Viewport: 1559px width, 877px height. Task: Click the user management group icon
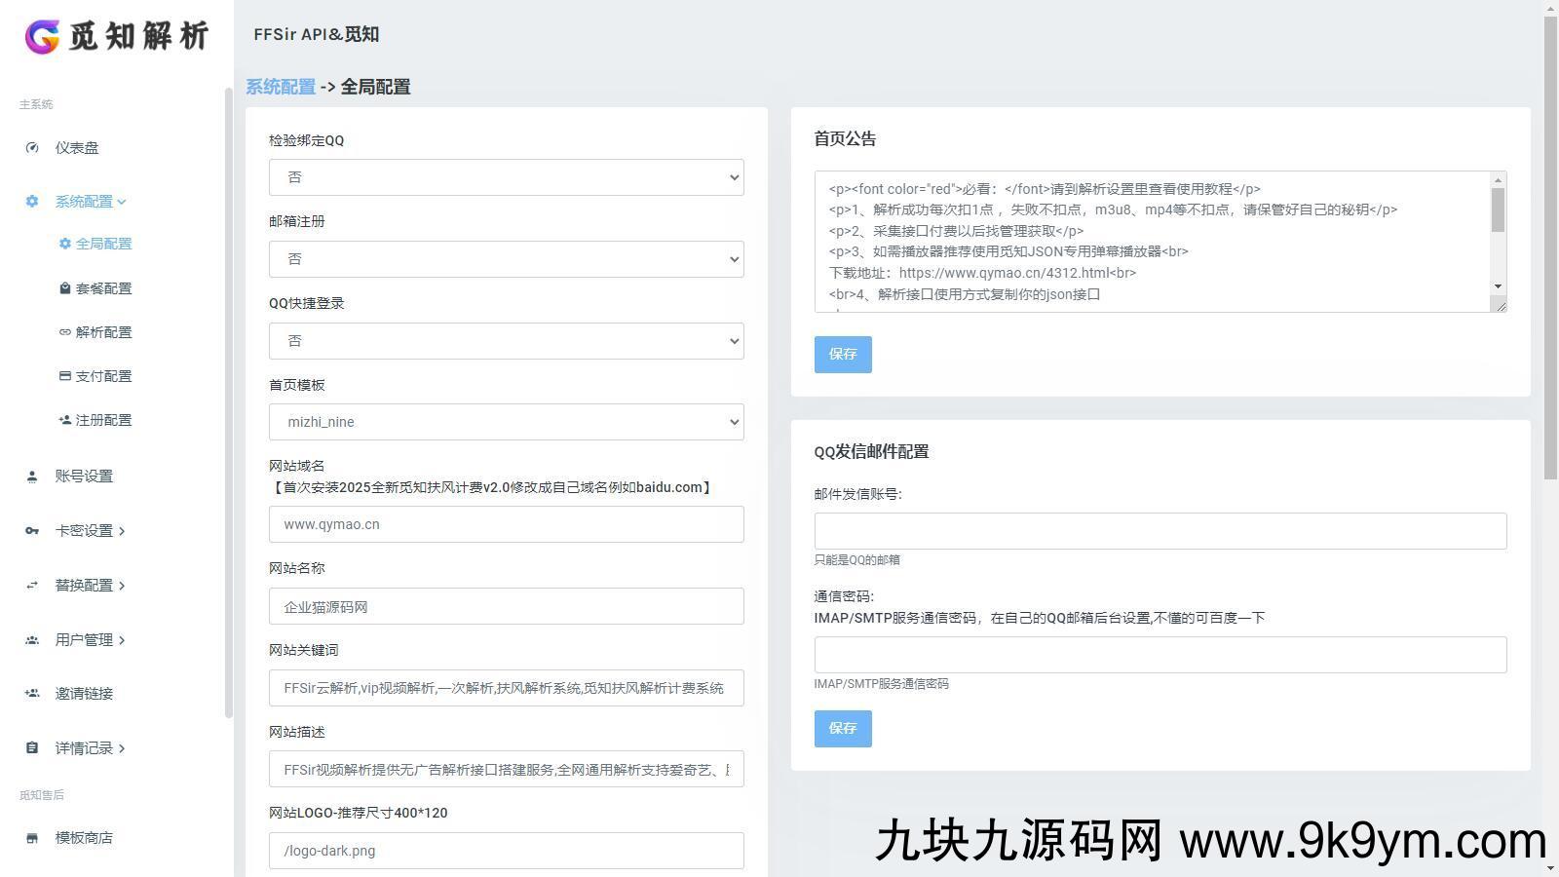[32, 640]
